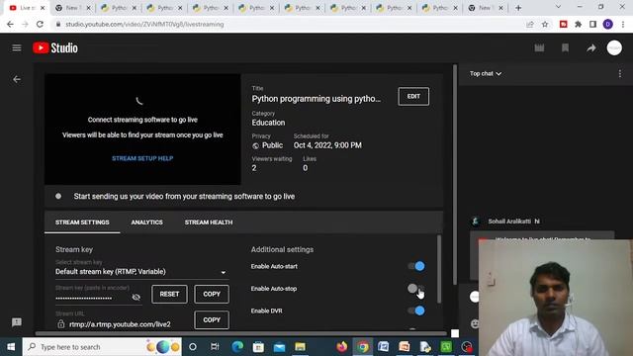The height and width of the screenshot is (356, 633).
Task: Click the bookmark marker icon in the header
Action: tap(565, 48)
